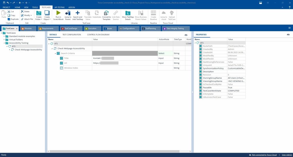Collapse the left tree panel splitter arrow
The image size is (293, 157).
[46, 92]
